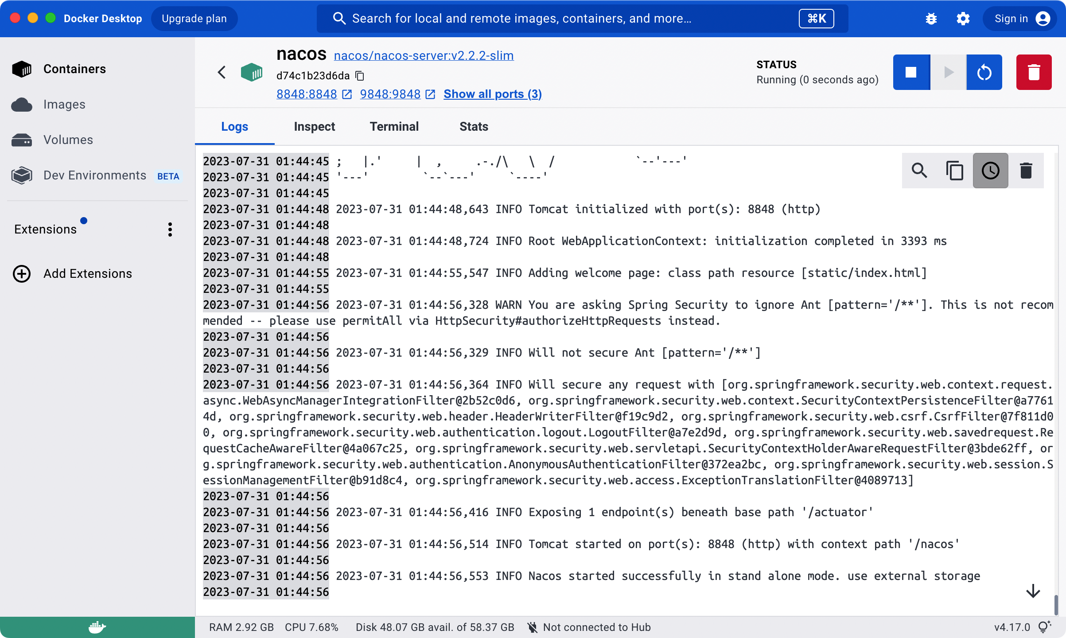Copy the container ID d74c1b23d6da
This screenshot has width=1066, height=638.
(359, 76)
